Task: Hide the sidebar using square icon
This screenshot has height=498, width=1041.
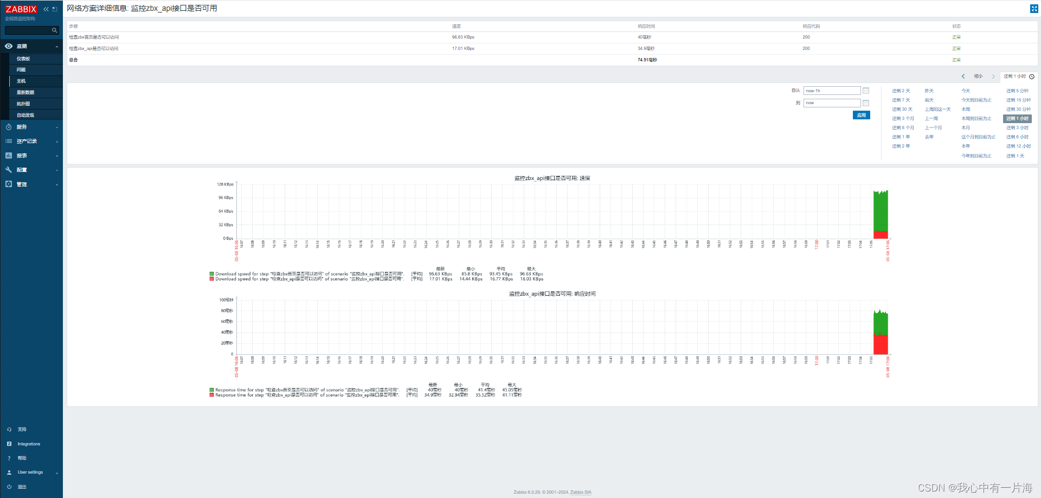Action: pyautogui.click(x=55, y=9)
